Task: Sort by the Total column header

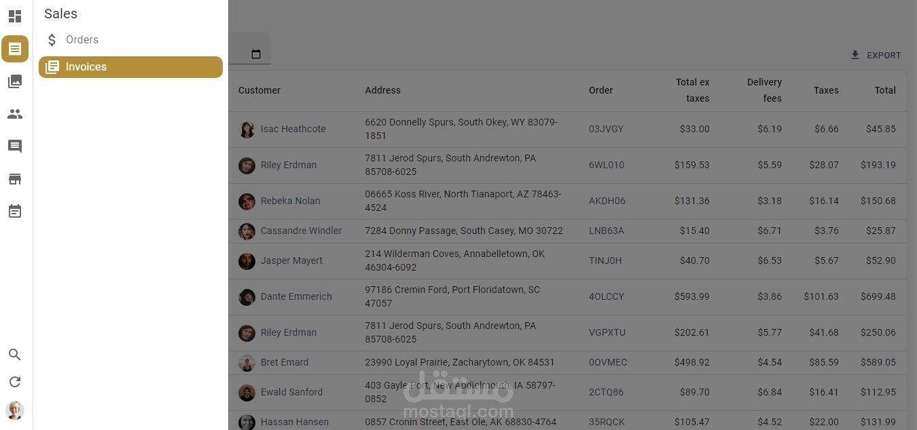Action: click(x=884, y=90)
